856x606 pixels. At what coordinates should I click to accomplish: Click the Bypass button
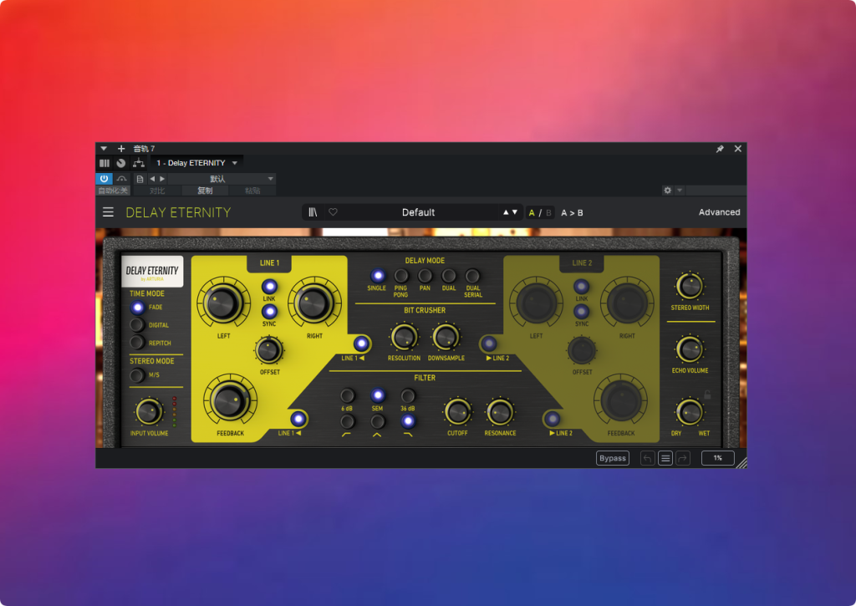[x=613, y=458]
